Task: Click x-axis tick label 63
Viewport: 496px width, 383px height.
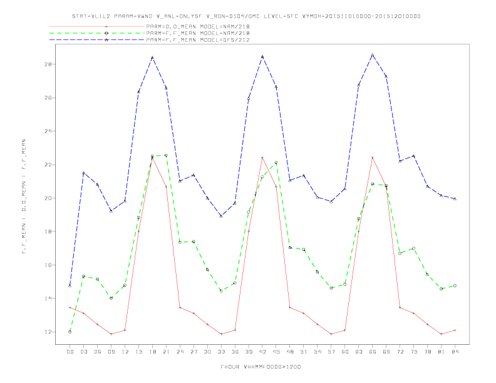Action: [359, 352]
